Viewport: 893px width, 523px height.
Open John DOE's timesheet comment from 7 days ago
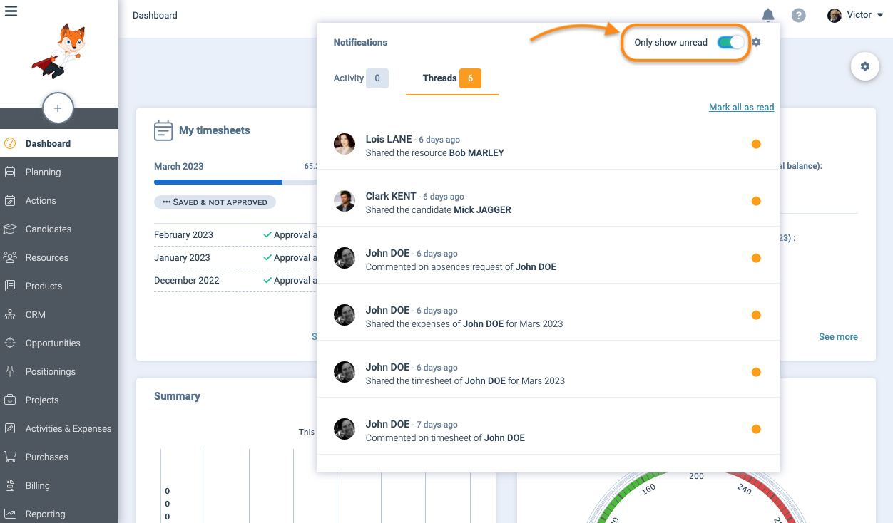click(x=548, y=429)
